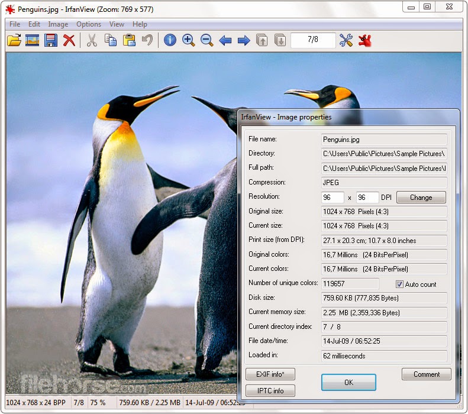Click the Previous page icon
The image size is (468, 414).
[262, 40]
